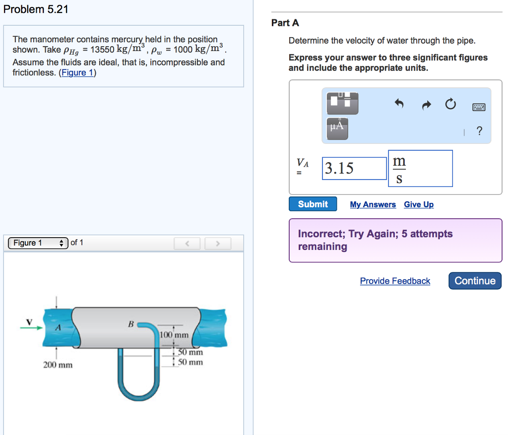Submit the answer for Part A
Image resolution: width=508 pixels, height=435 pixels.
[313, 204]
